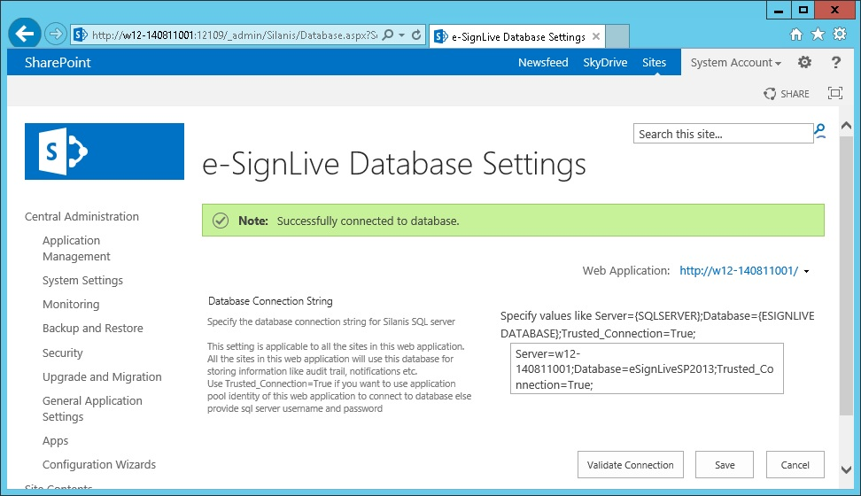Click the browser back arrow button

[x=24, y=35]
